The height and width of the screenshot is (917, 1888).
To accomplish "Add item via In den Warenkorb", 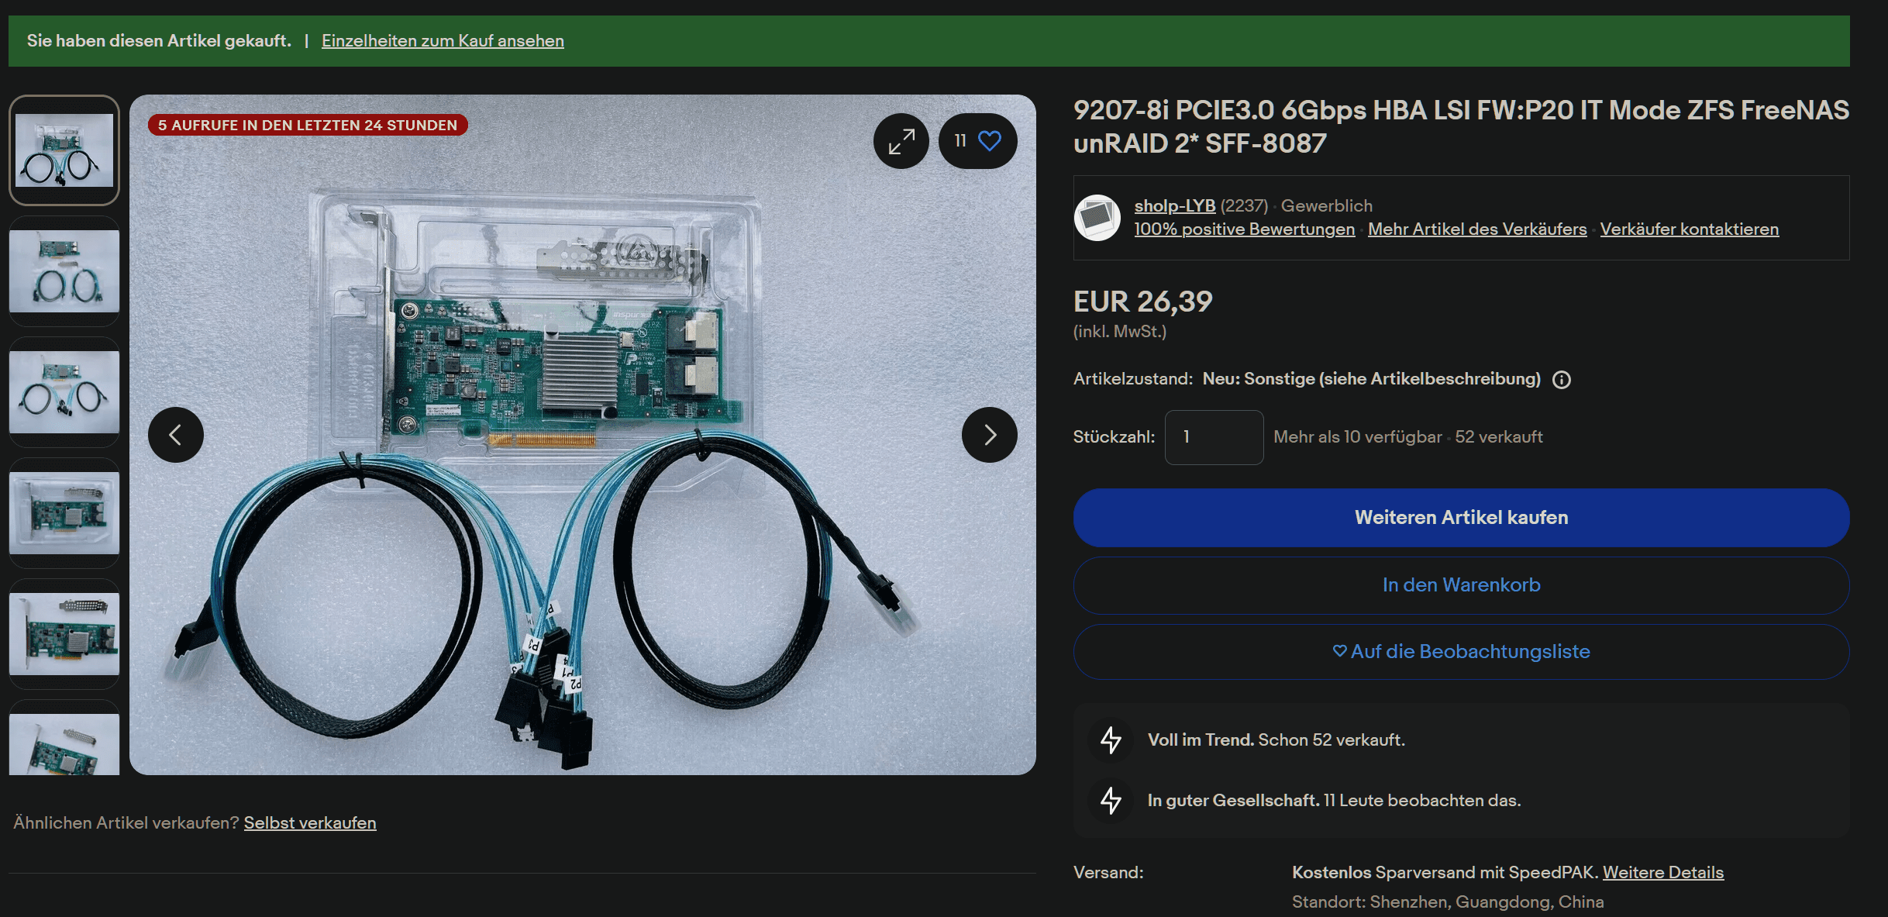I will point(1461,585).
